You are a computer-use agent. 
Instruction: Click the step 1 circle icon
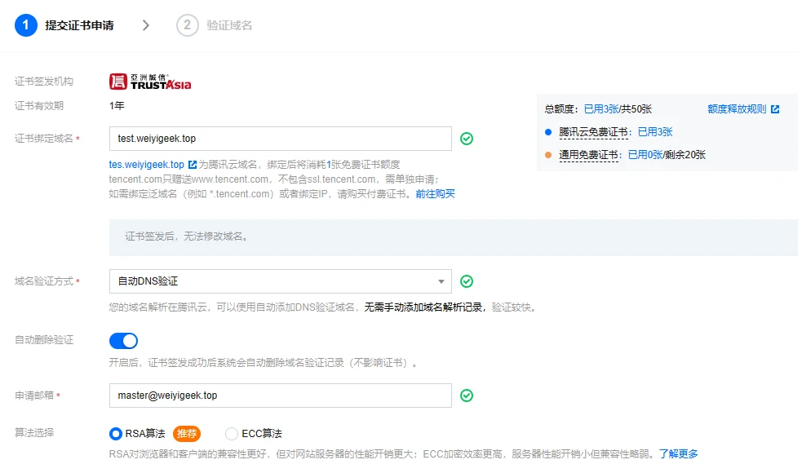coord(25,25)
